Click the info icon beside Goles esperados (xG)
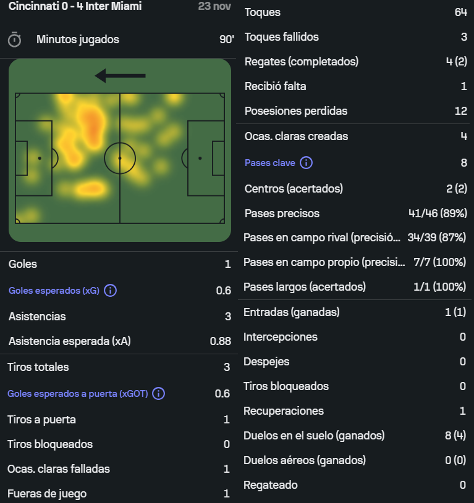Viewport: 474px width, 503px height. click(110, 291)
